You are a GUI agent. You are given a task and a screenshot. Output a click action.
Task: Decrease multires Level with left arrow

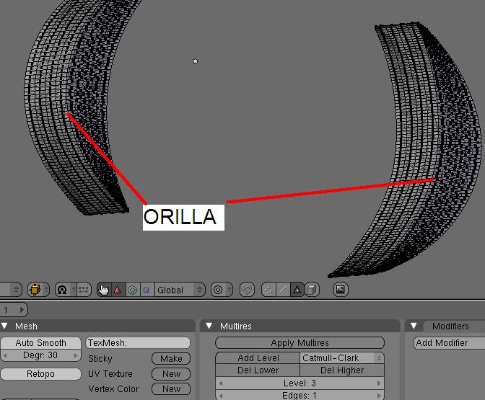pos(221,383)
